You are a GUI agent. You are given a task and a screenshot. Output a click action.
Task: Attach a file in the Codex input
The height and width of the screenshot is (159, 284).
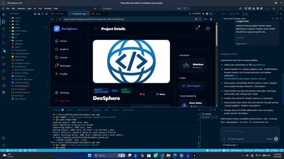tap(224, 139)
